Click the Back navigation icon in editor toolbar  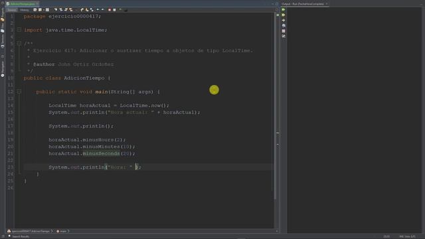40,10
